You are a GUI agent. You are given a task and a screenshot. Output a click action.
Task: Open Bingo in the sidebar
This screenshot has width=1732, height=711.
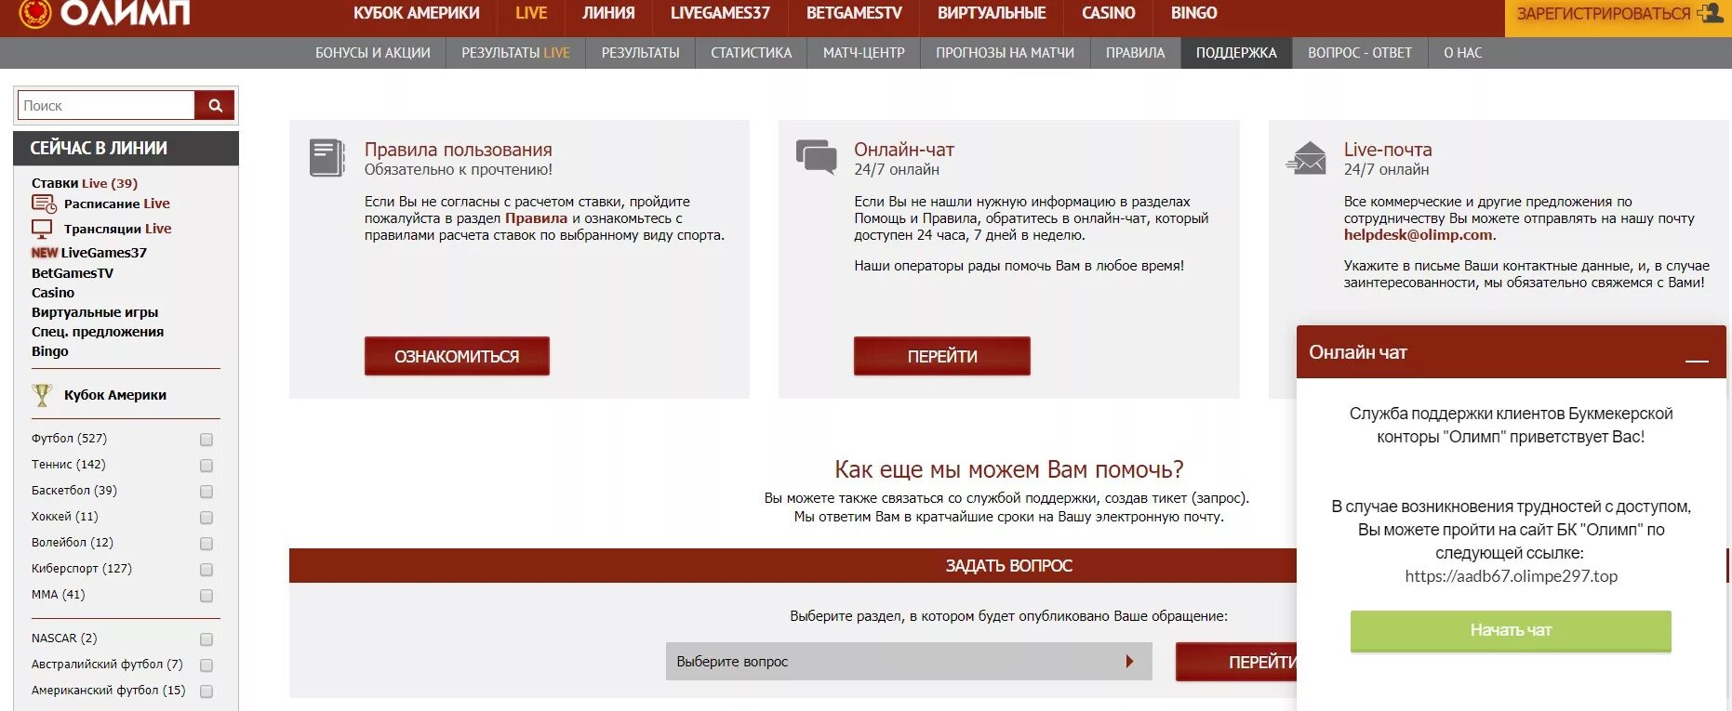[x=50, y=351]
